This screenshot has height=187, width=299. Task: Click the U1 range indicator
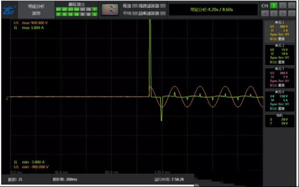click(58, 9)
